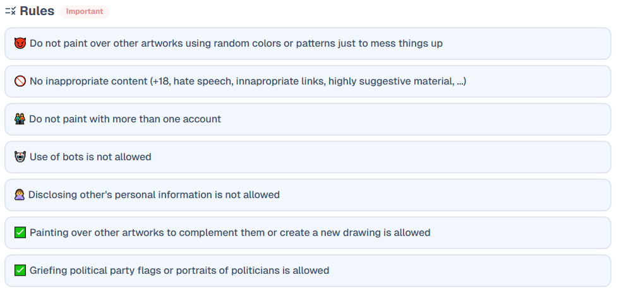The height and width of the screenshot is (294, 619).
Task: Click the prohibited sign icon
Action: coord(20,81)
